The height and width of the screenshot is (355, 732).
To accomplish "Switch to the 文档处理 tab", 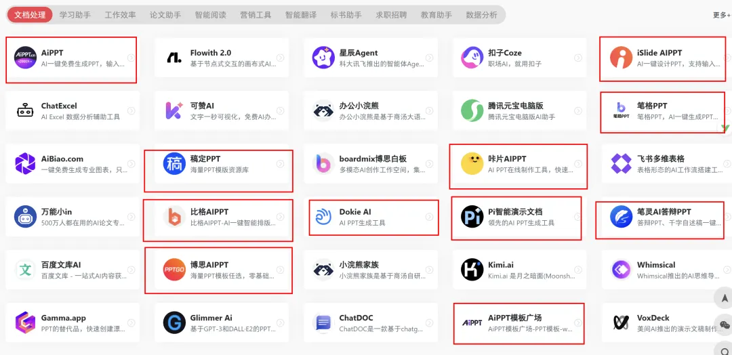I will click(x=30, y=15).
